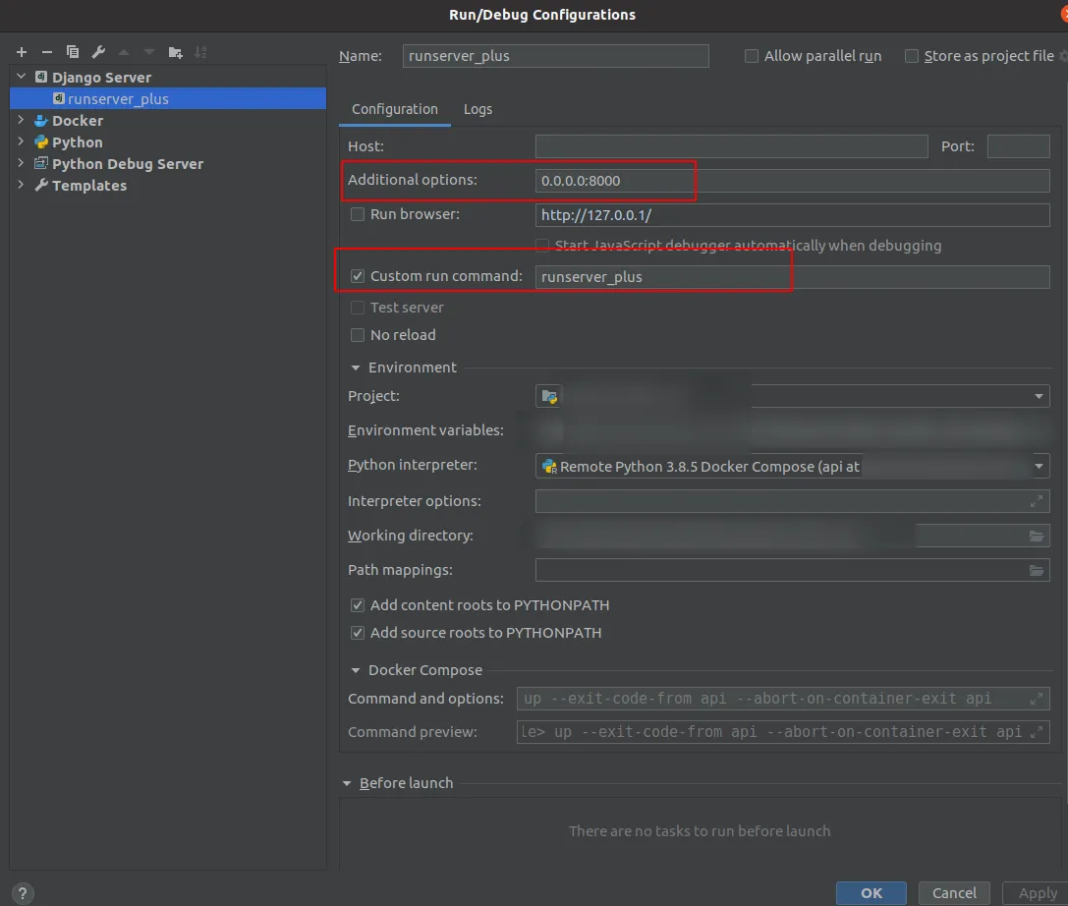Click the Interpreter options text field
Screen dimensions: 1068x906
[792, 501]
